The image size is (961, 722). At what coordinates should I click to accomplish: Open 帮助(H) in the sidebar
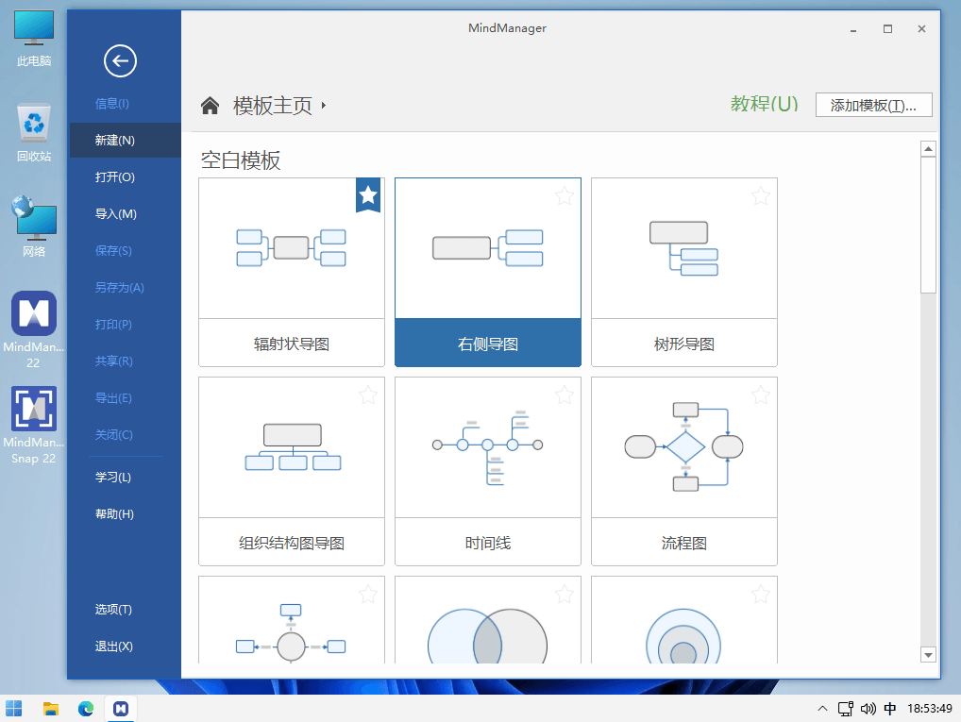click(x=114, y=513)
